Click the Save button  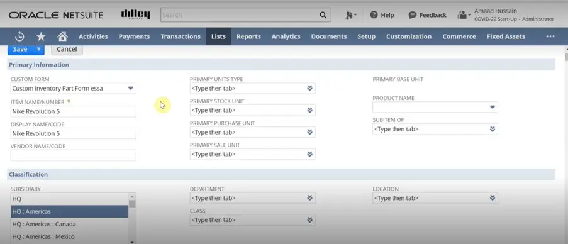click(x=20, y=49)
